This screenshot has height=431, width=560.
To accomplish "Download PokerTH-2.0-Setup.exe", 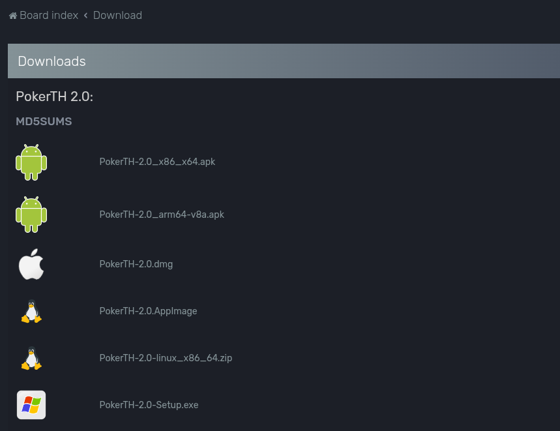I will pos(149,405).
